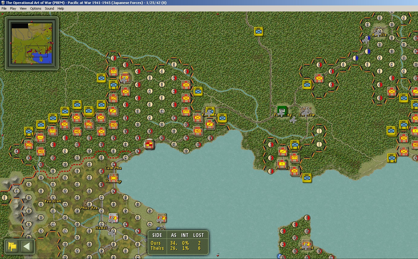Select the unit counter at Haiphong

(113, 178)
